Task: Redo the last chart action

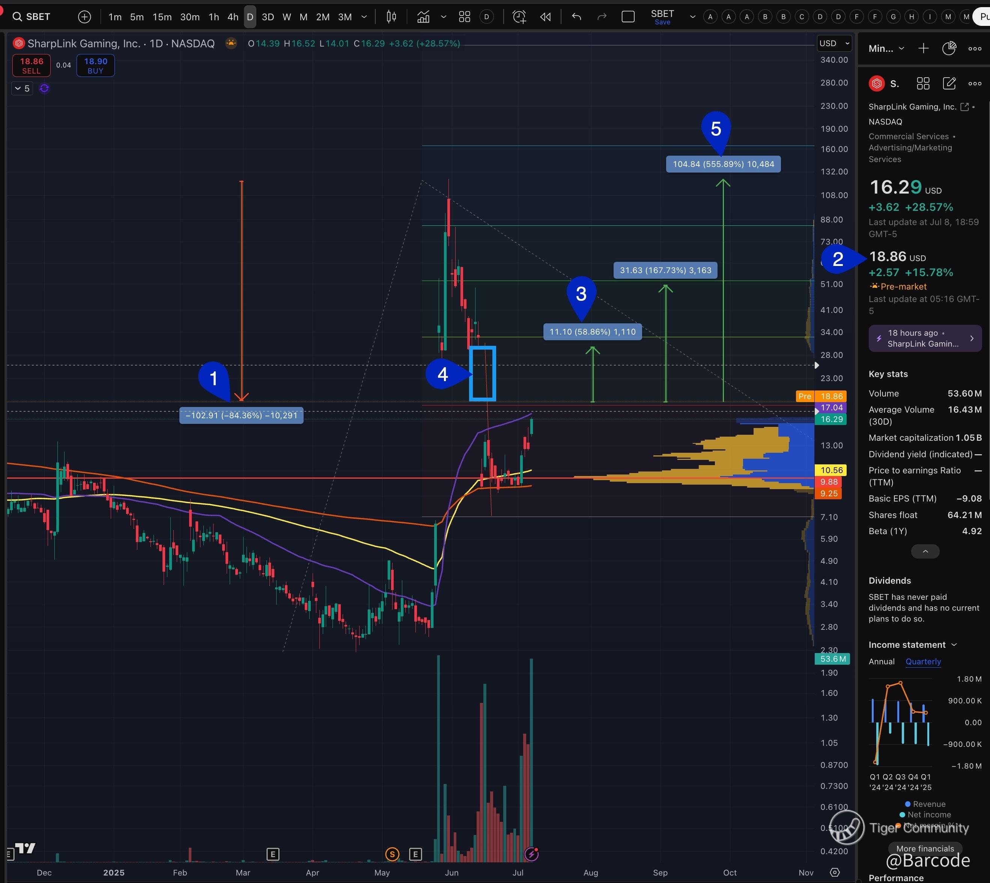Action: pos(602,17)
